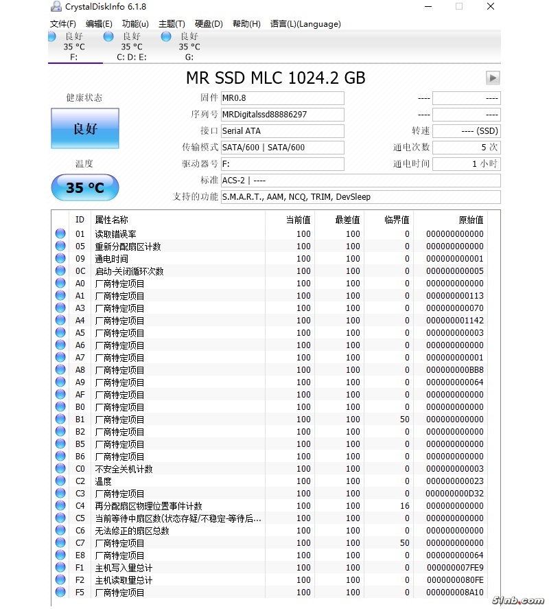
Task: Click status orb for power-on hours 09
Action: pyautogui.click(x=60, y=259)
